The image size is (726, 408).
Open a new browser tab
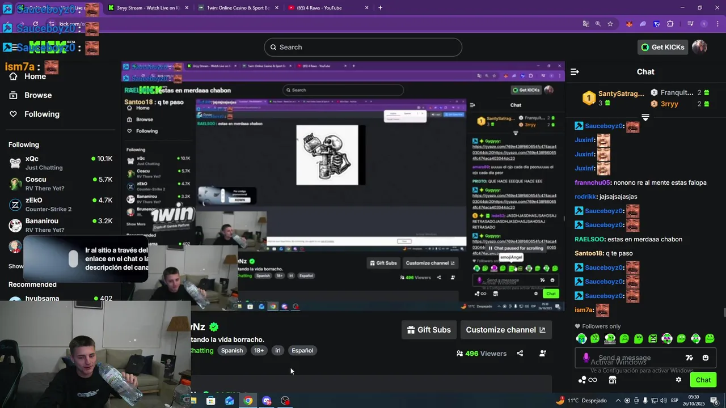pyautogui.click(x=380, y=8)
